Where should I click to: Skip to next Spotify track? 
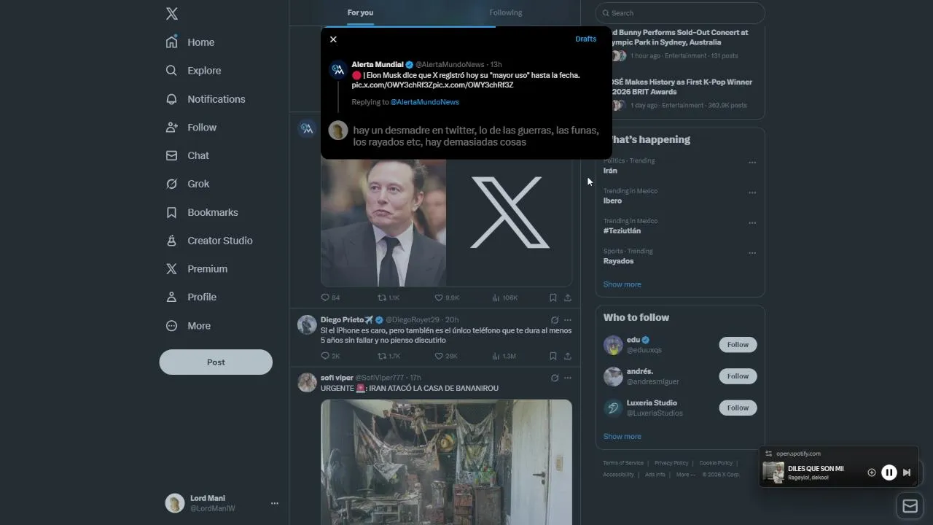click(x=907, y=472)
